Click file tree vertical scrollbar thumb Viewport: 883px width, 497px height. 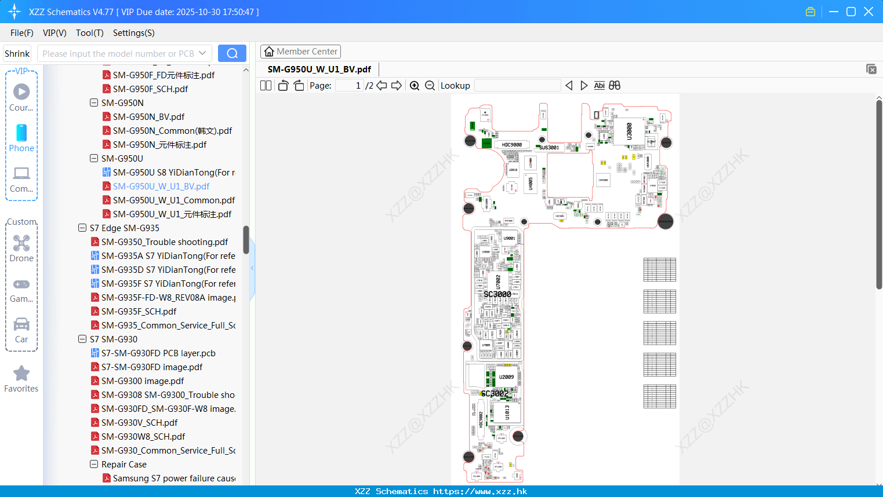click(x=246, y=240)
